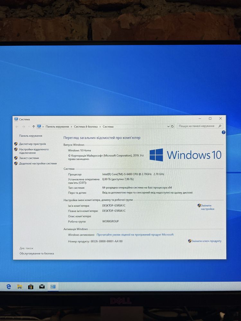Image resolution: width=241 pixels, height=321 pixels.
Task: Go forward with the right arrow
Action: 23,127
